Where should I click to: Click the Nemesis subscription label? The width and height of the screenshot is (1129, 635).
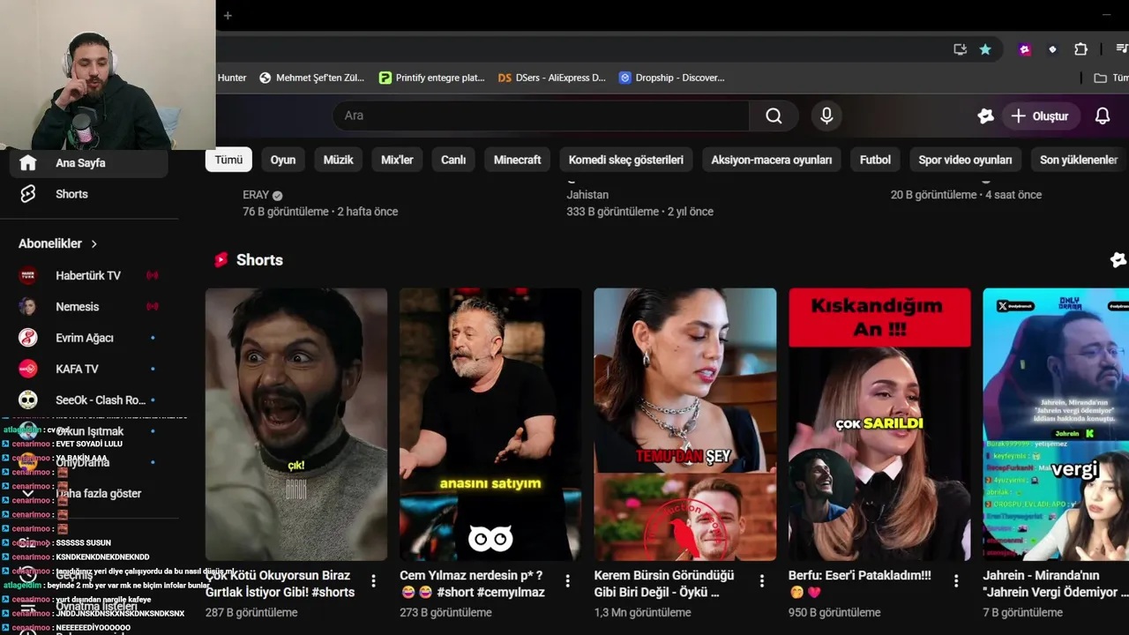[x=78, y=307]
